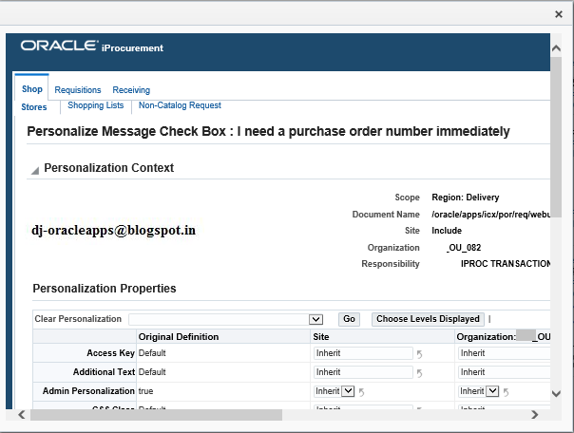Click the IPROC TRANSACTION responsibility value
The height and width of the screenshot is (433, 574).
(x=506, y=264)
